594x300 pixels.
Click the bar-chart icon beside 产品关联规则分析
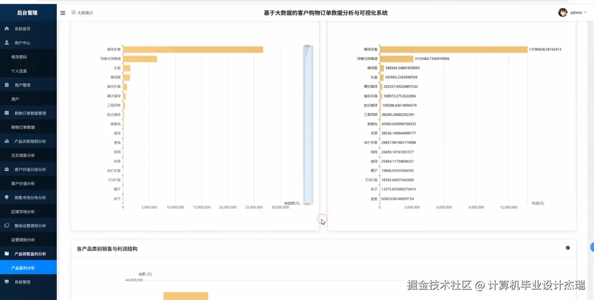coord(7,141)
